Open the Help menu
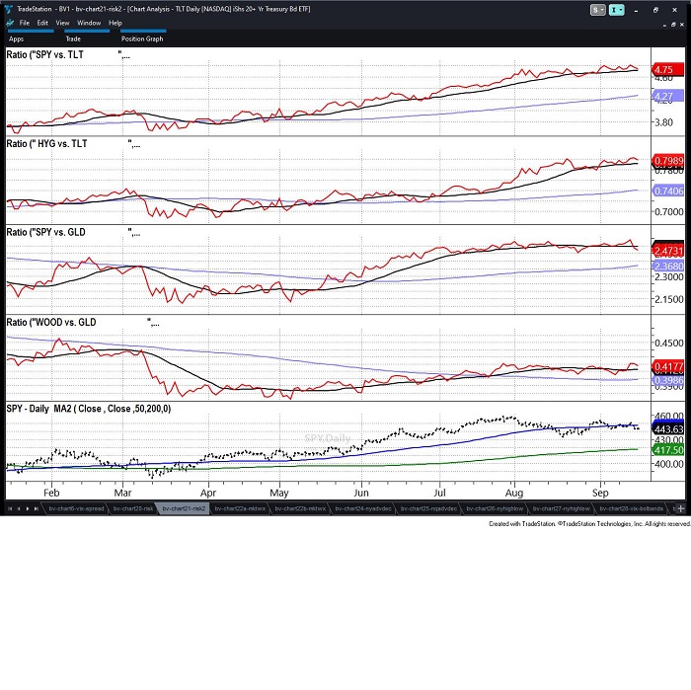691x690 pixels. [115, 23]
